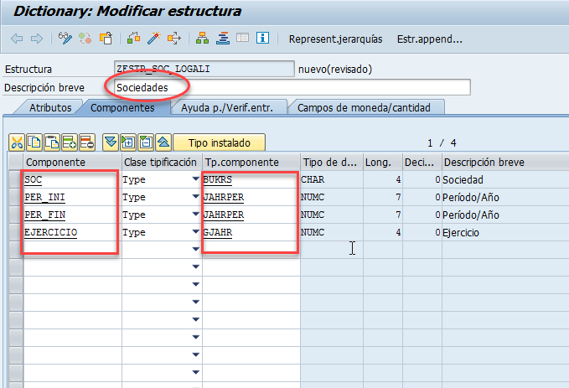The width and height of the screenshot is (569, 388).
Task: Click JAHRPER type in PER_FIN row
Action: [224, 215]
